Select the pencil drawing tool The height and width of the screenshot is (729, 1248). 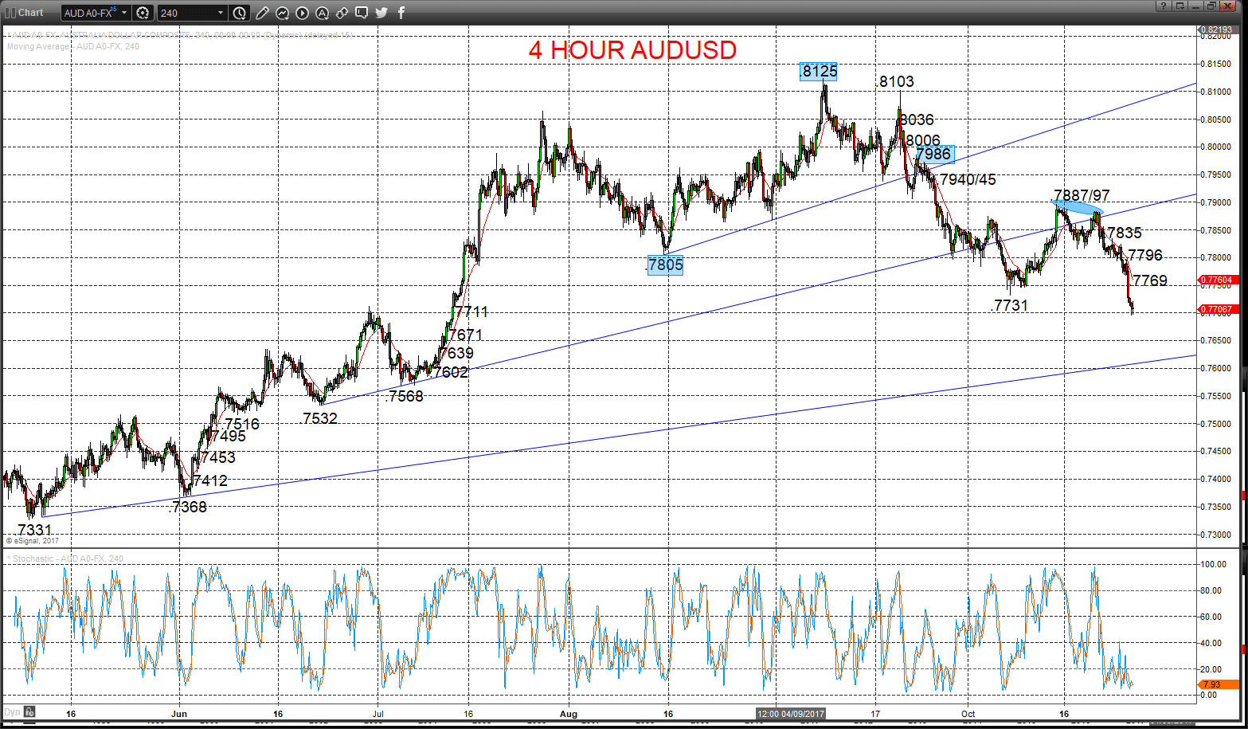click(262, 13)
